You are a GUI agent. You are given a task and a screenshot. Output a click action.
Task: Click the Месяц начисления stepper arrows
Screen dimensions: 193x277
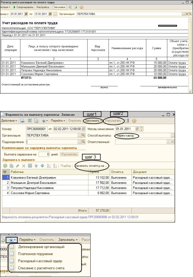point(141,129)
